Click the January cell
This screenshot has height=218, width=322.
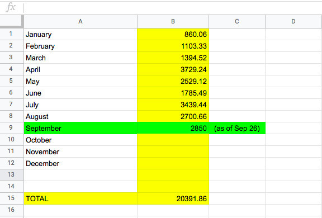coord(80,34)
